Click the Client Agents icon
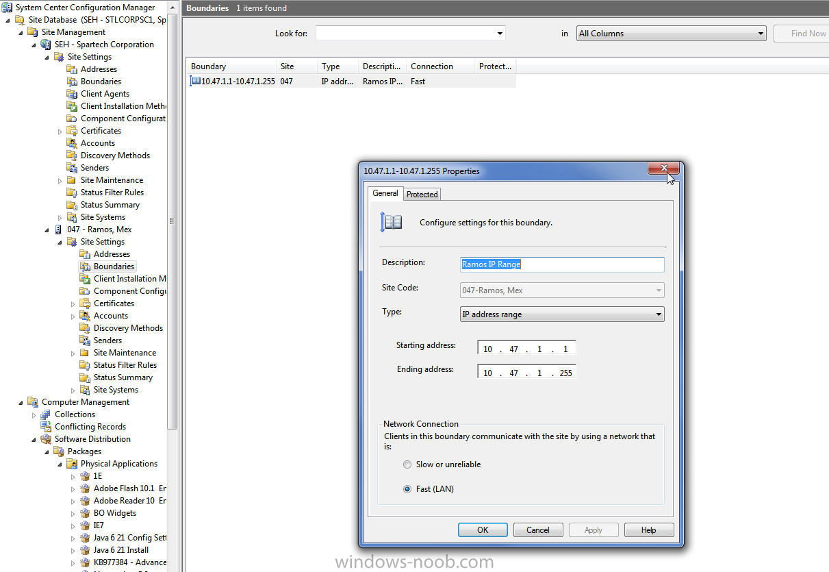Viewport: 829px width, 572px height. [x=72, y=94]
